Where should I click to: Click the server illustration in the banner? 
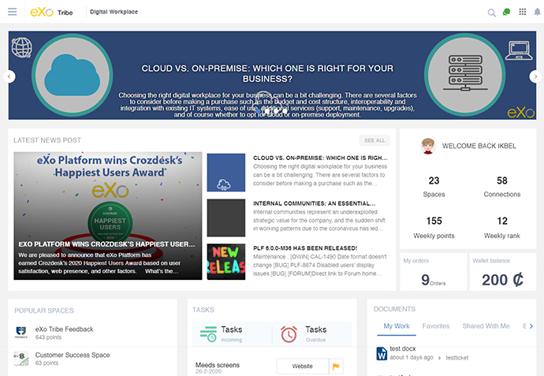click(465, 75)
